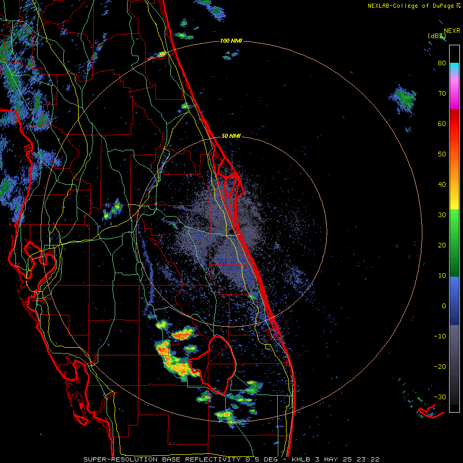The width and height of the screenshot is (463, 463).
Task: Click the -20 value on the dBZ scale
Action: point(440,367)
